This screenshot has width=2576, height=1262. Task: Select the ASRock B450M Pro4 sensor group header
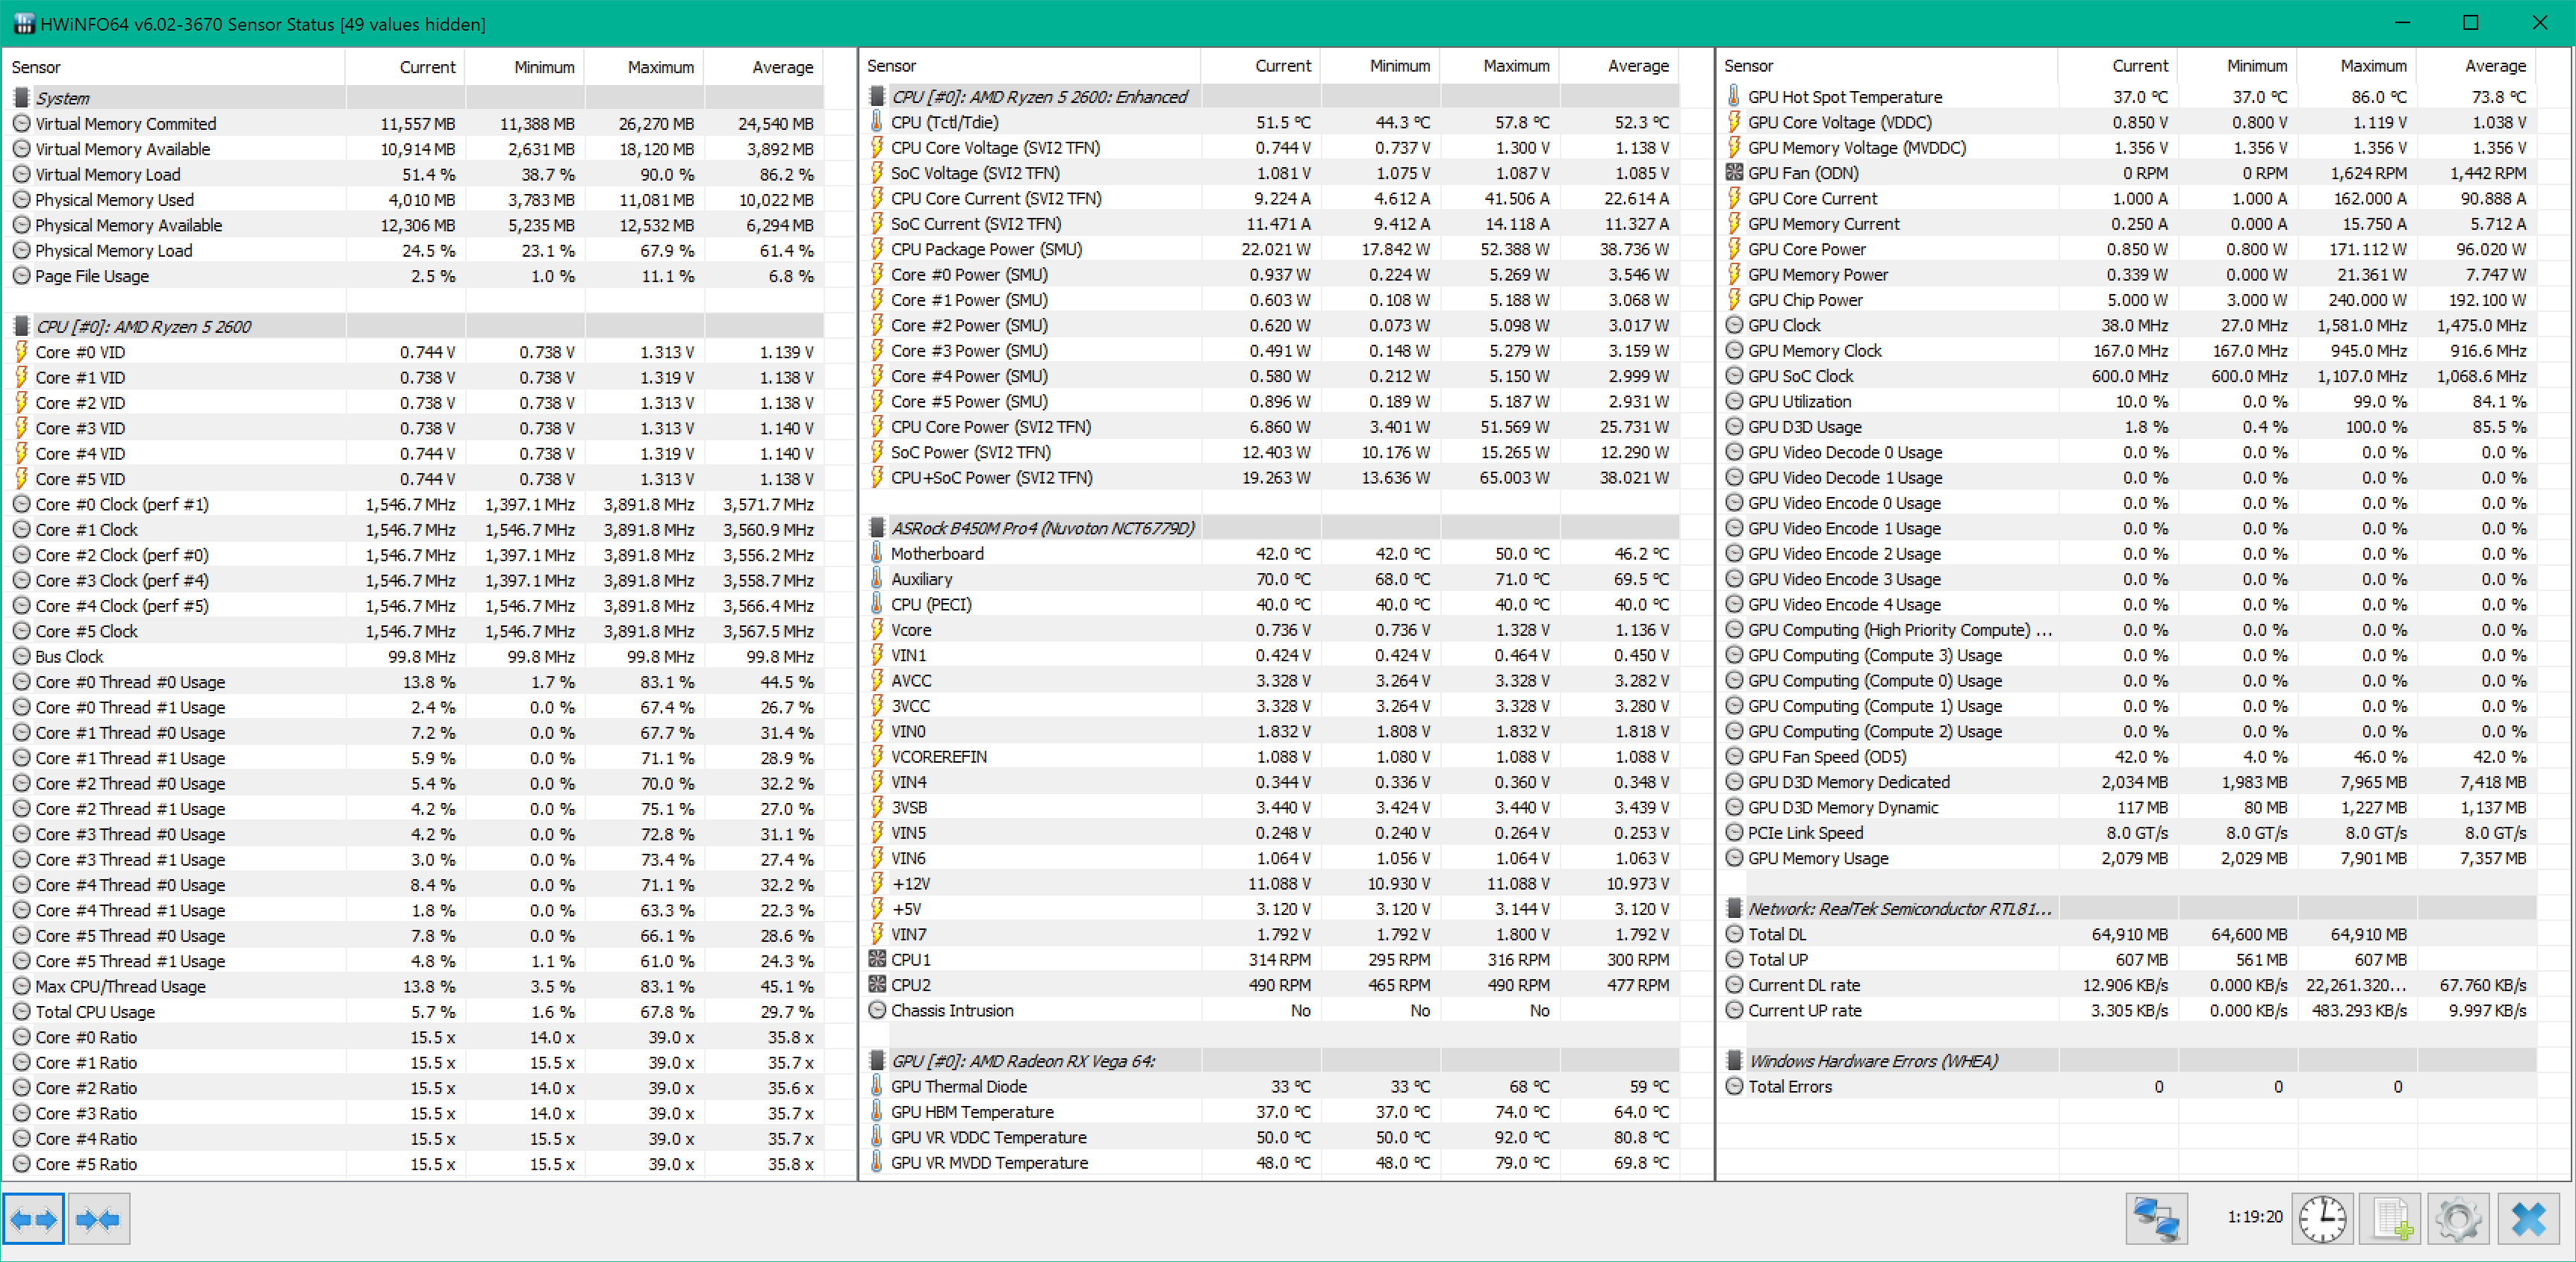tap(1041, 528)
